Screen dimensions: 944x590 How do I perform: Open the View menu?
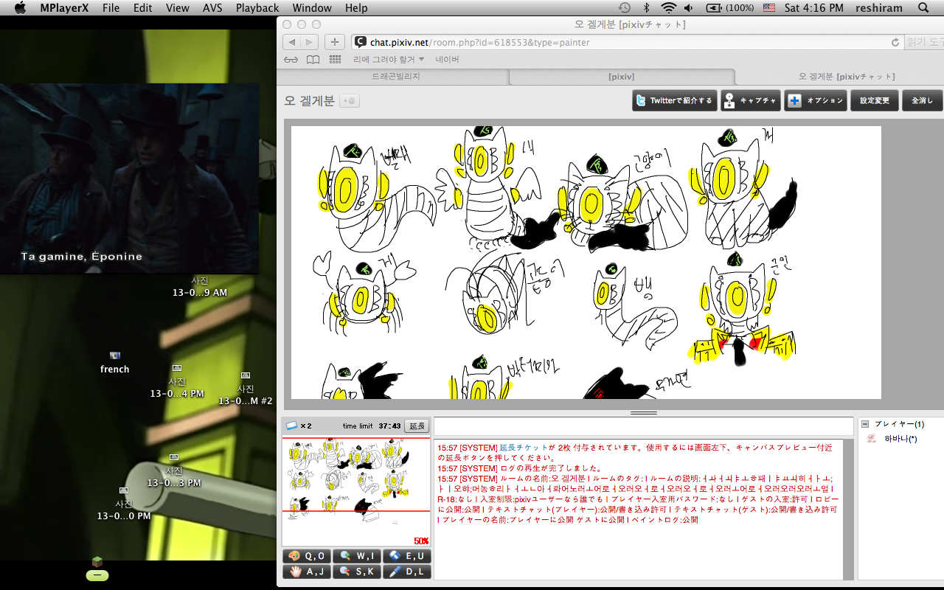(x=178, y=8)
